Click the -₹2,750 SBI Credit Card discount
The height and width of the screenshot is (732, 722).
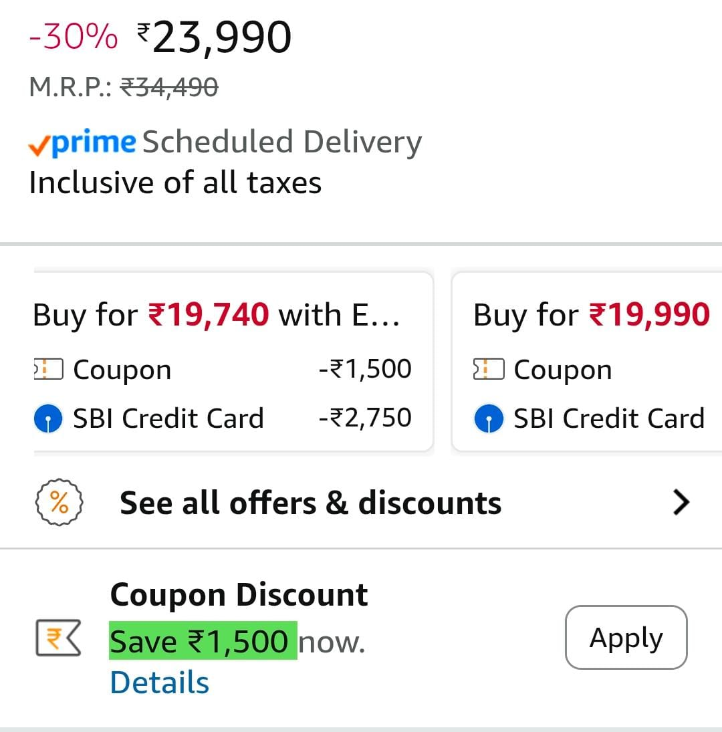click(365, 418)
